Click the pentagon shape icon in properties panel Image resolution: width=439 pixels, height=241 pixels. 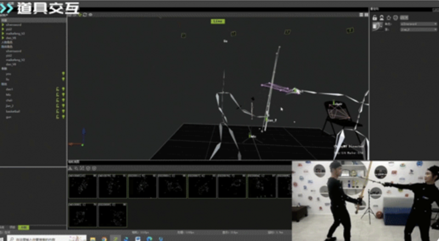388,18
